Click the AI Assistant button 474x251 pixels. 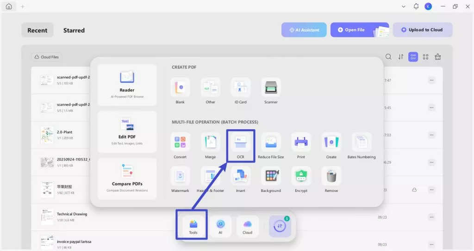[304, 30]
